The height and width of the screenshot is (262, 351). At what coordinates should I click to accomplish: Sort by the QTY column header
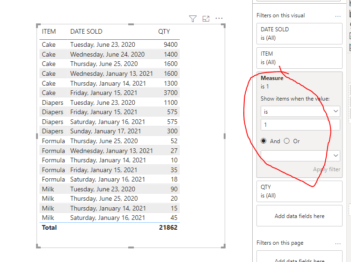tap(164, 31)
